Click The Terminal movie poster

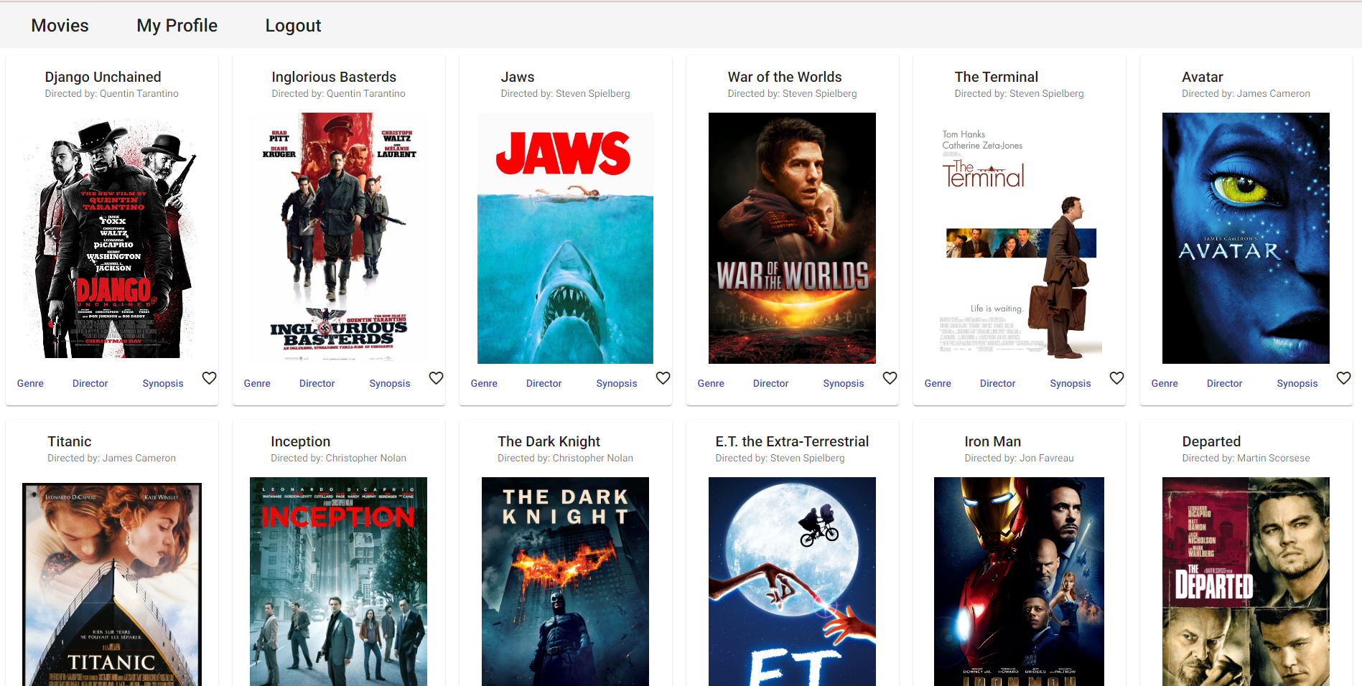[1019, 238]
